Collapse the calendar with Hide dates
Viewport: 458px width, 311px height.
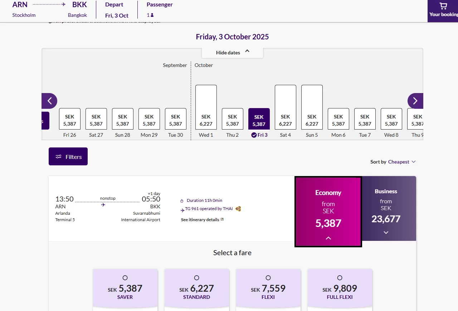point(232,53)
